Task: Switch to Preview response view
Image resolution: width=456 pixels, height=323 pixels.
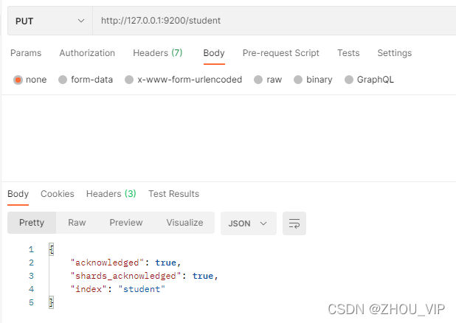Action: pos(126,223)
